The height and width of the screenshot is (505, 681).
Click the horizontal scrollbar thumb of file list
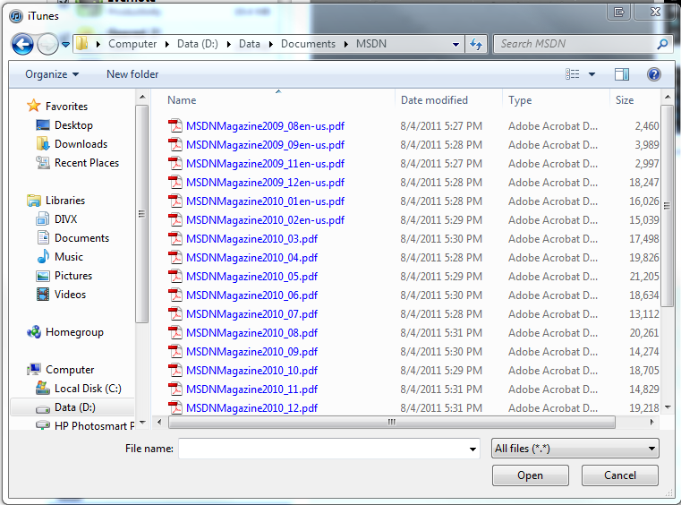pyautogui.click(x=391, y=422)
